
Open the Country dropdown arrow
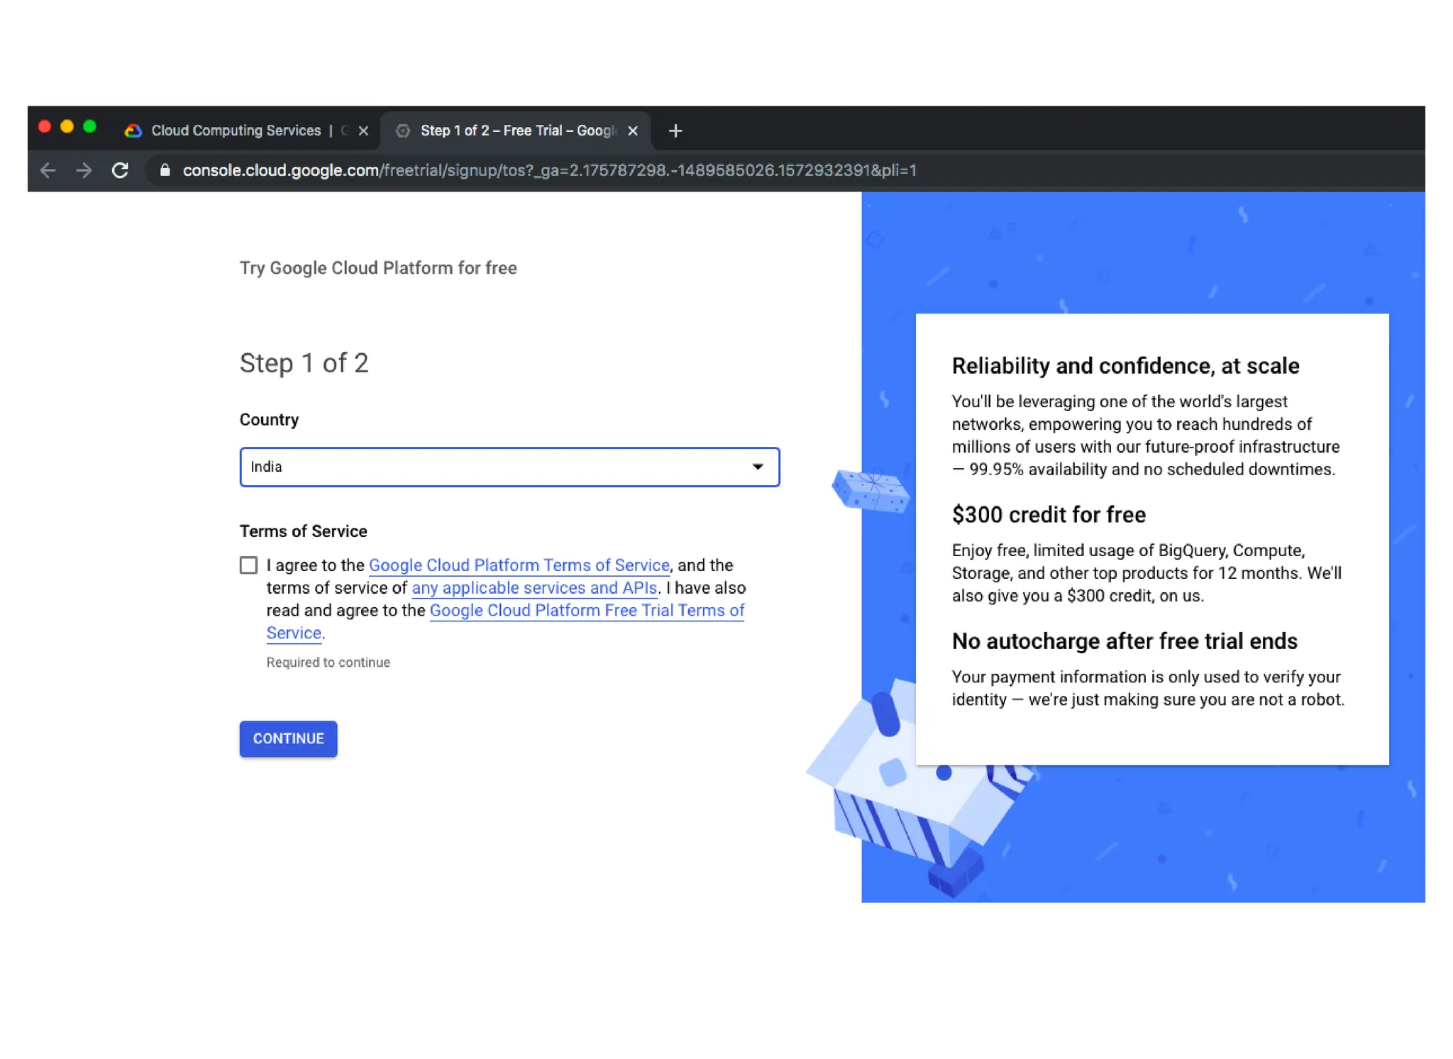pyautogui.click(x=757, y=467)
